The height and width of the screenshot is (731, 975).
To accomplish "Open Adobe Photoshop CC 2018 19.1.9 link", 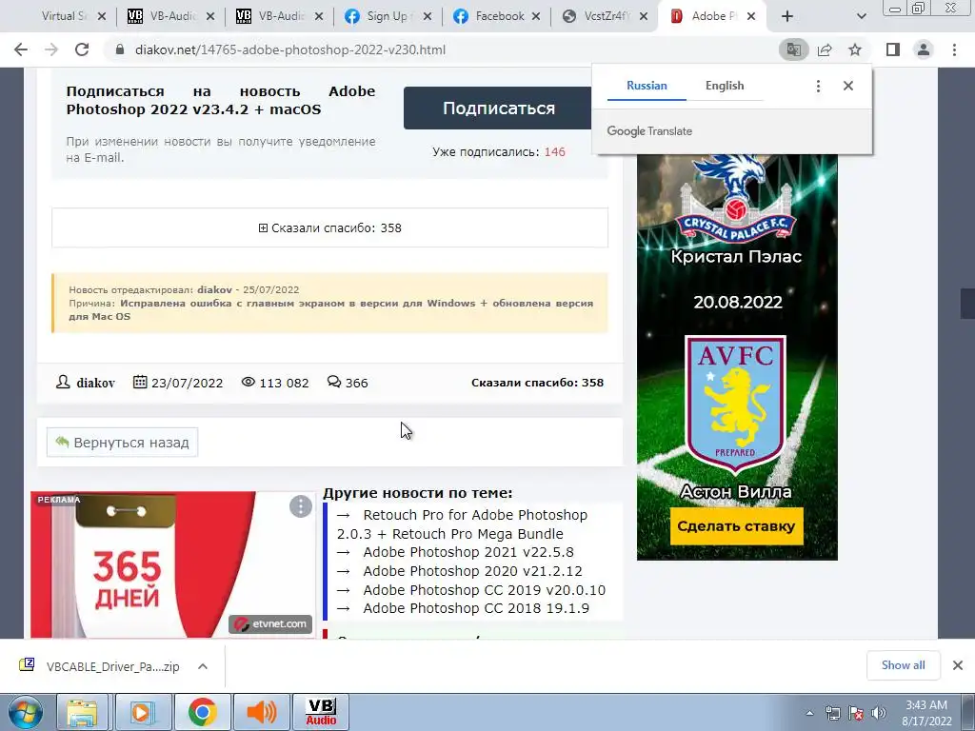I will [476, 608].
